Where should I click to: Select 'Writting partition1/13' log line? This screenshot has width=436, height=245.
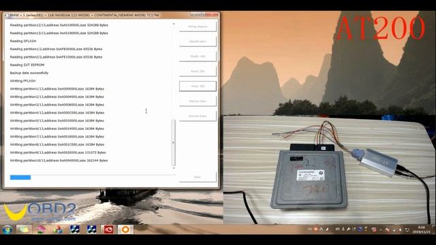[x=57, y=89]
